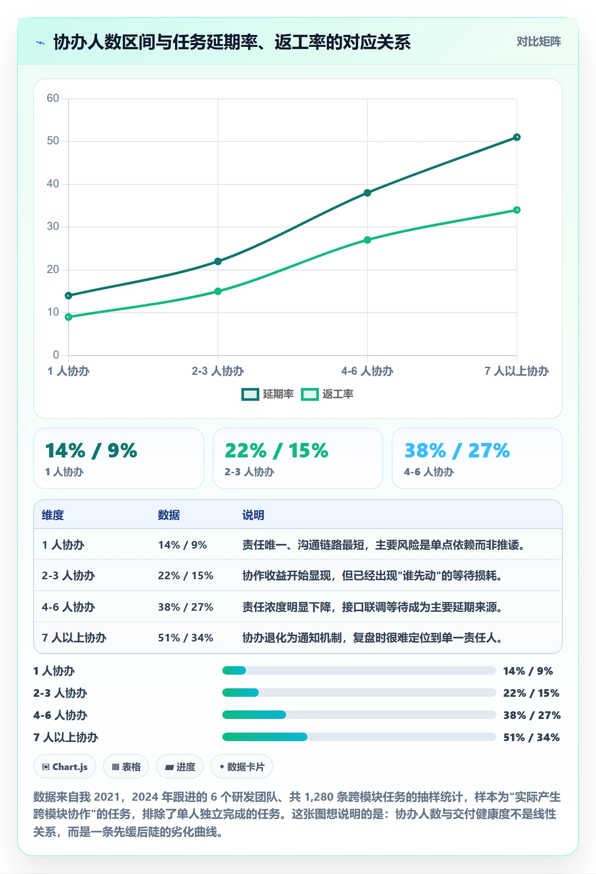Viewport: 596px width, 874px height.
Task: Open the 38% / 27% stat card
Action: click(477, 458)
